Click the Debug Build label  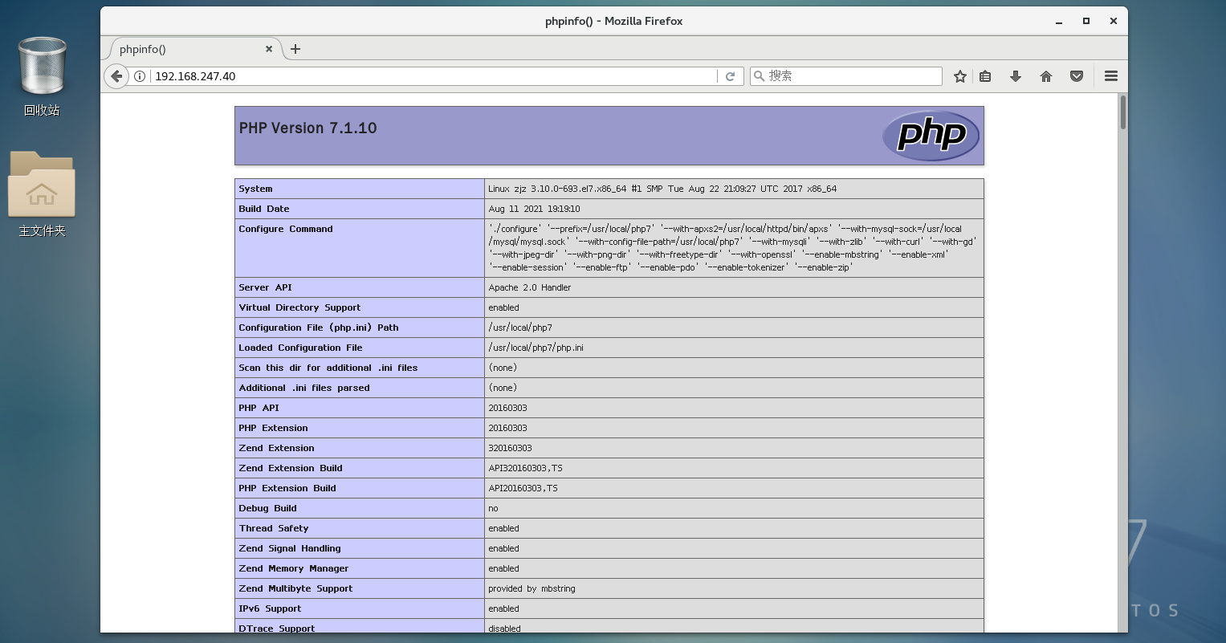click(x=267, y=508)
